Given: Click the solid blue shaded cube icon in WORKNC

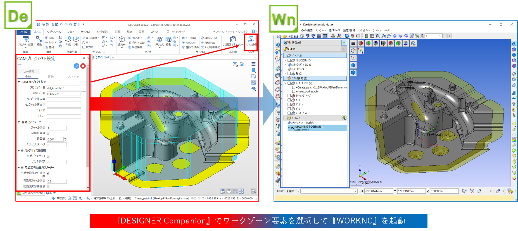Looking at the screenshot, I should [x=353, y=65].
